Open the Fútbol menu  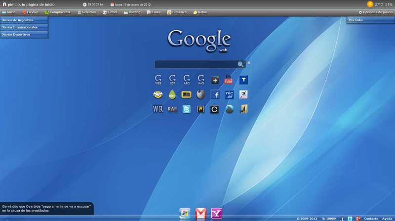(110, 12)
